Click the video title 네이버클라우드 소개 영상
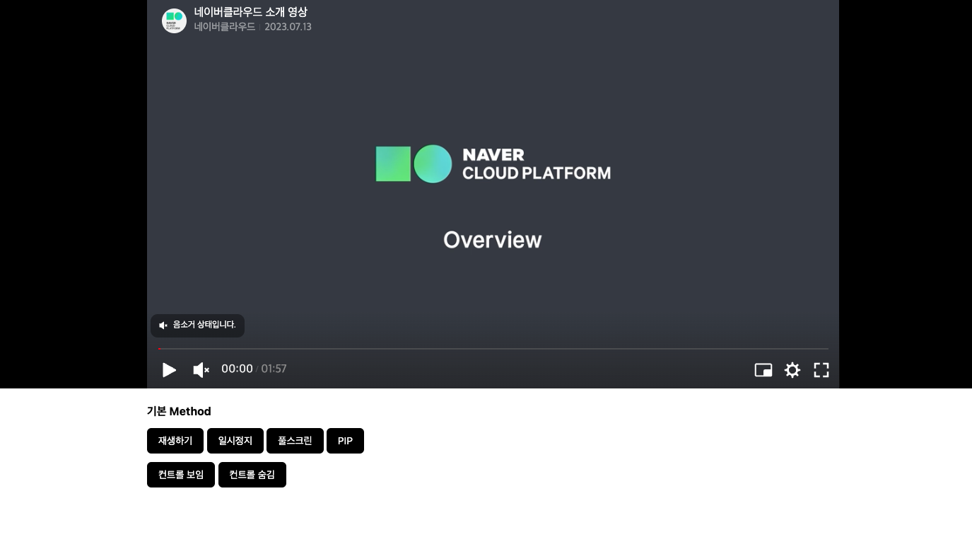Viewport: 972px width, 554px height. [x=250, y=12]
